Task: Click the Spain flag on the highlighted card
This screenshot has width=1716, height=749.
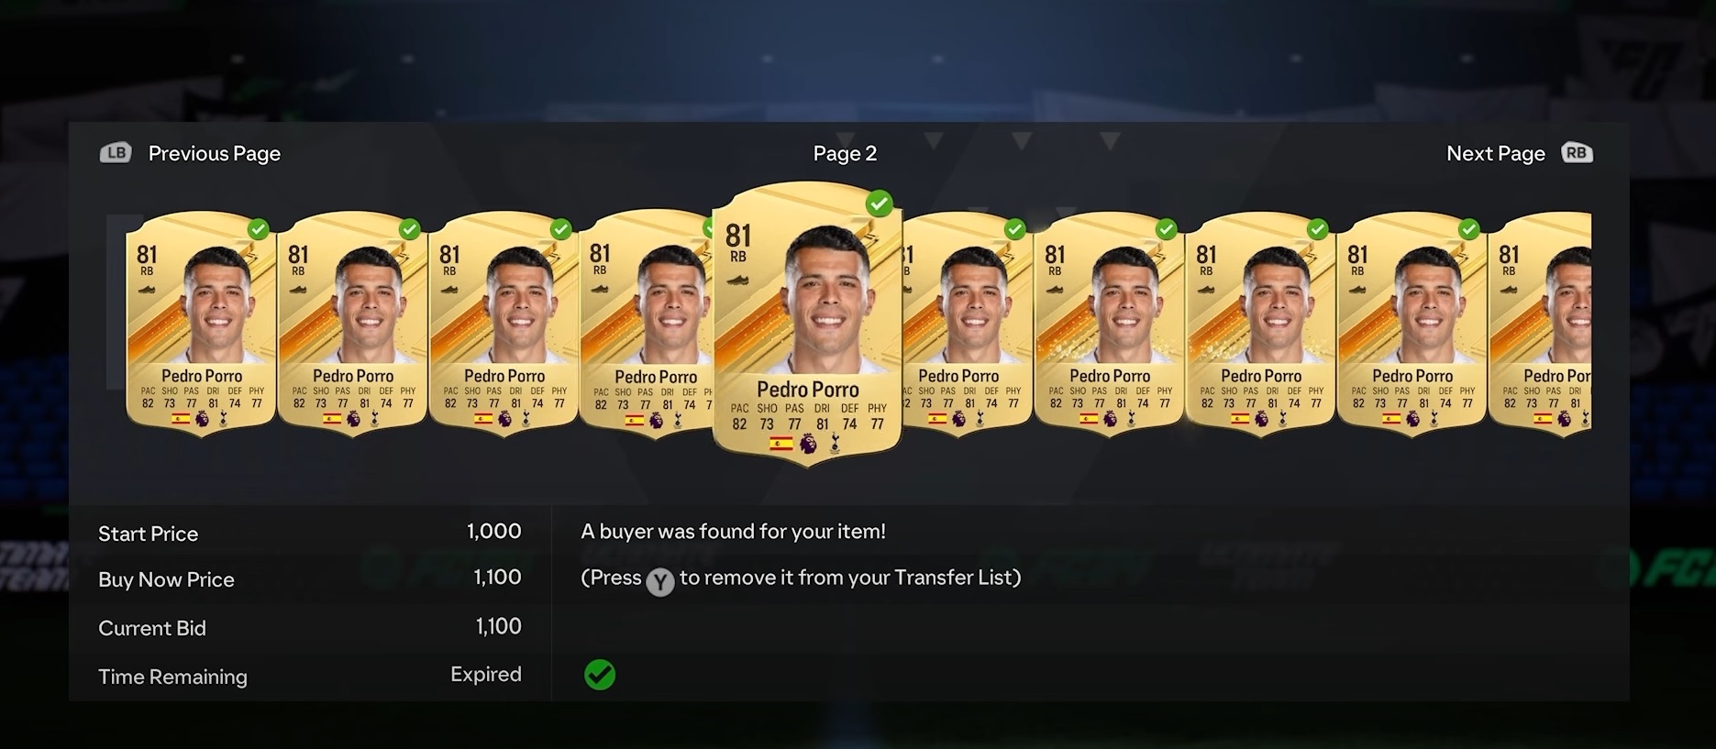Action: pos(781,445)
